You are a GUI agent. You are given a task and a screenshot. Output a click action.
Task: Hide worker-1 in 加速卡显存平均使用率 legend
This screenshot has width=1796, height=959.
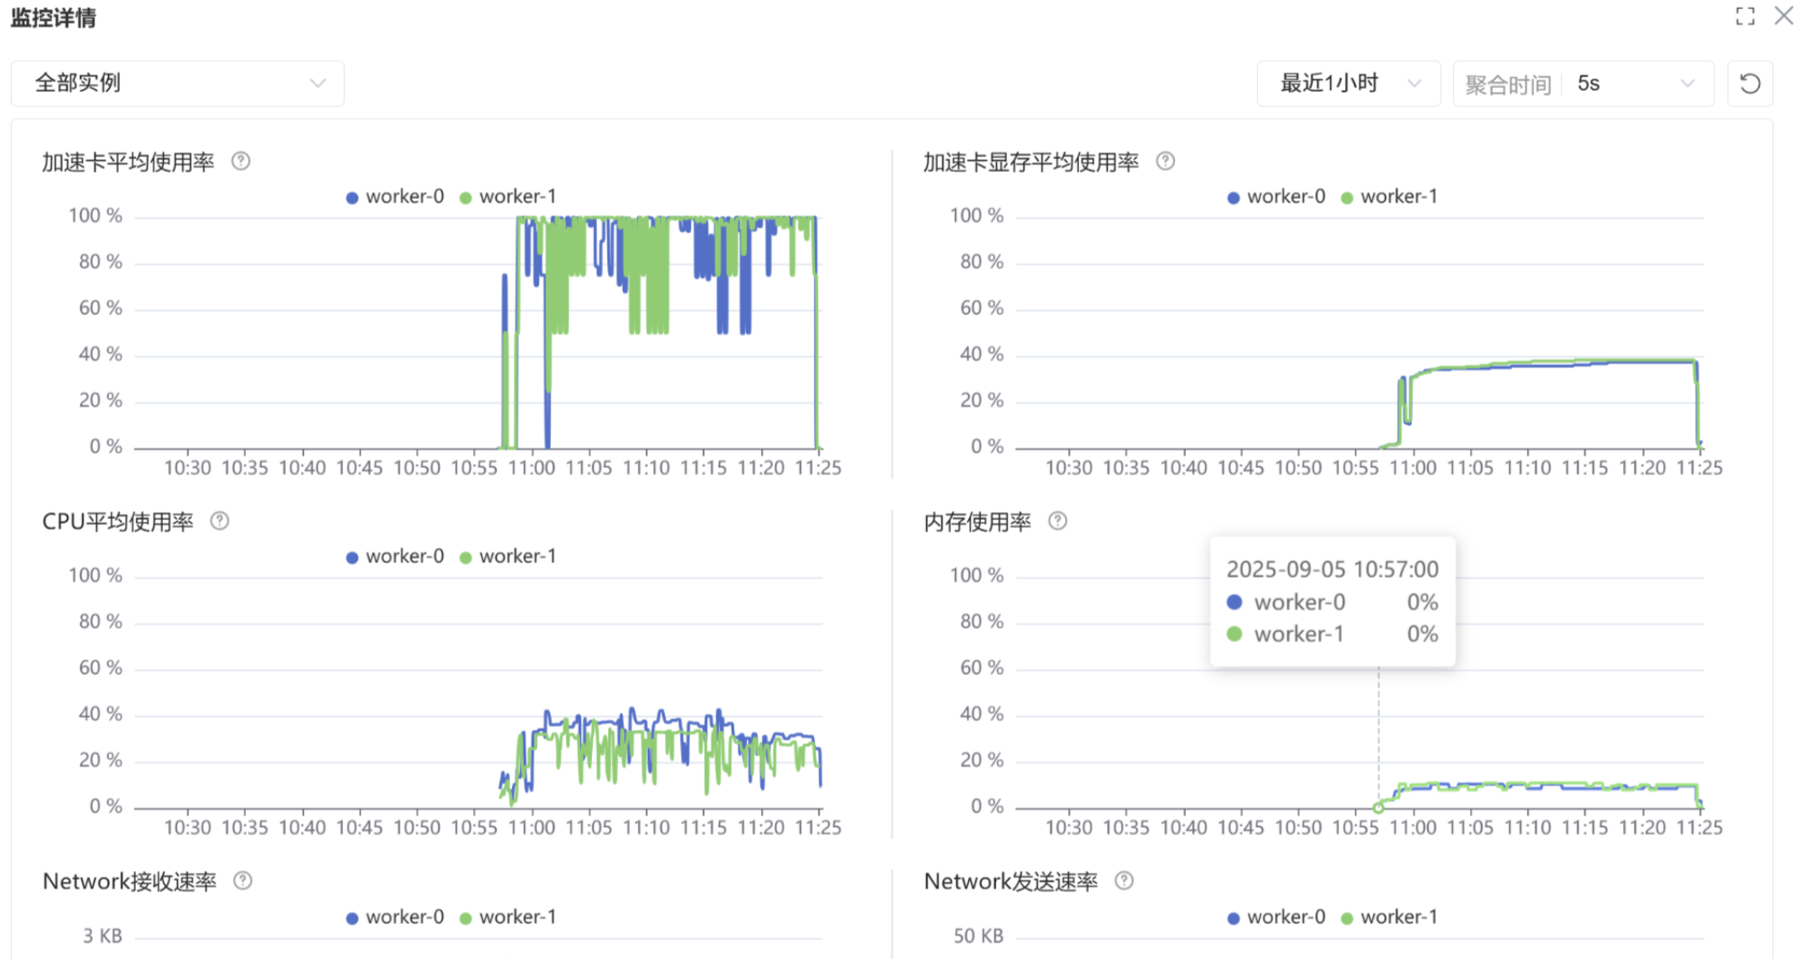click(1389, 197)
